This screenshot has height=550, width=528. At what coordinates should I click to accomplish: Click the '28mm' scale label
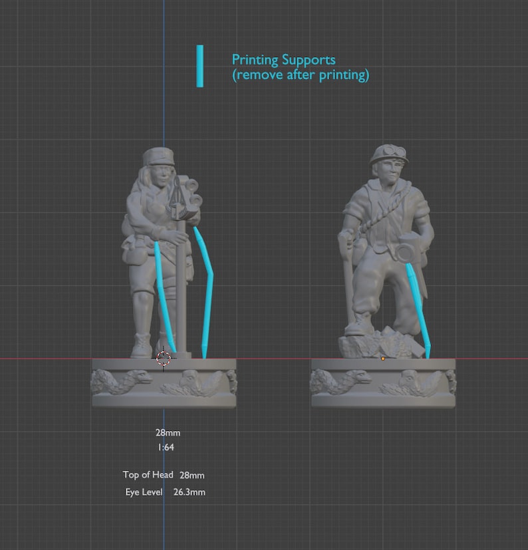168,432
